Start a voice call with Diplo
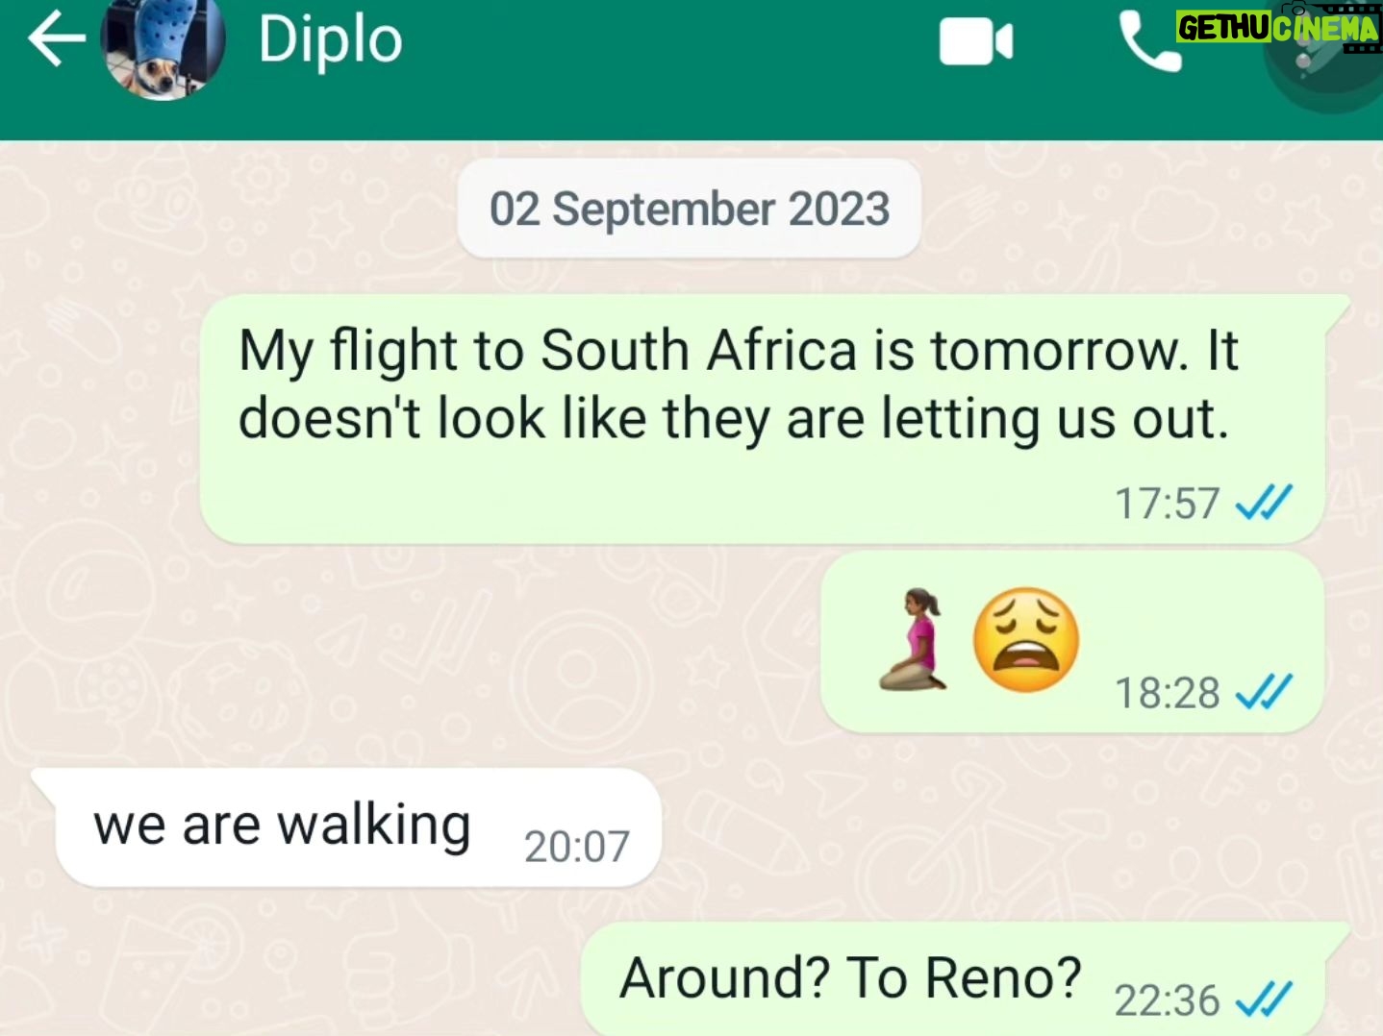1383x1036 pixels. [1149, 43]
